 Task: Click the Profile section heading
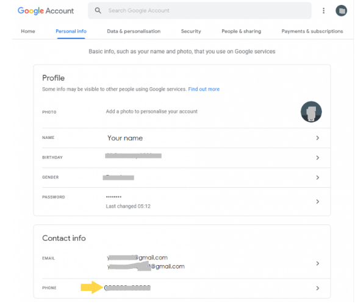[54, 78]
